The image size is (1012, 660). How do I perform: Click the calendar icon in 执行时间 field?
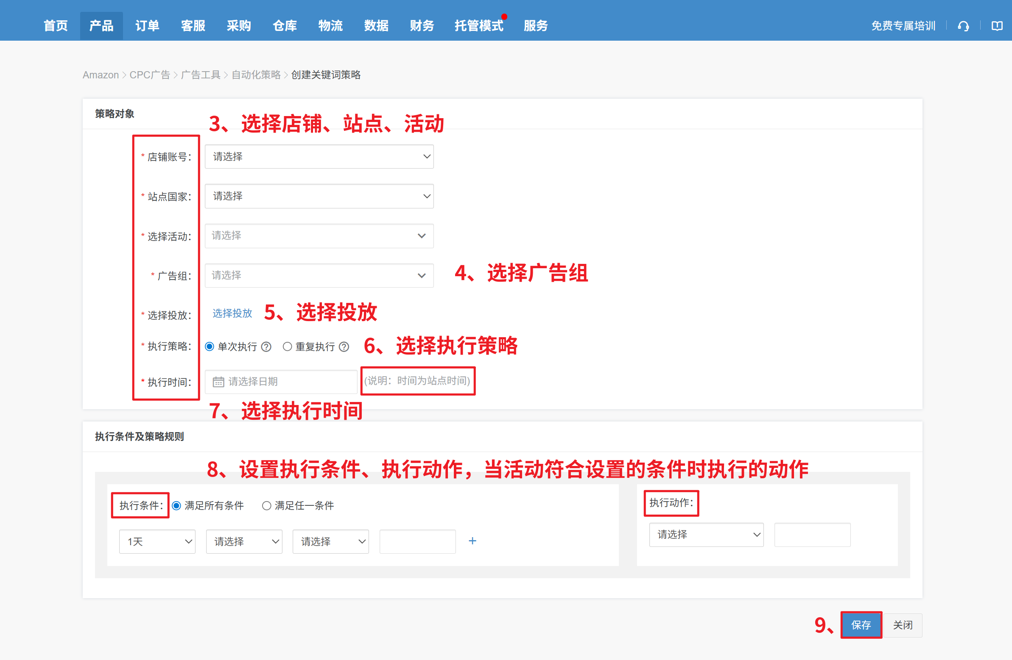coord(218,382)
